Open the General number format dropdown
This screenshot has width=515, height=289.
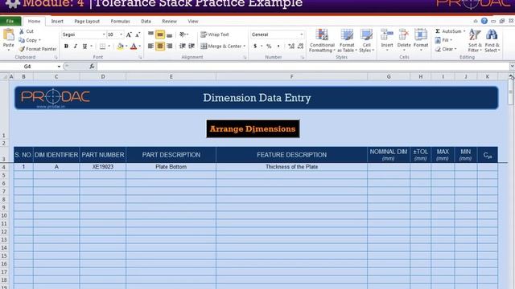coord(302,35)
